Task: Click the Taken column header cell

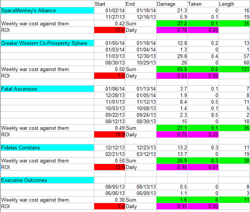Action: tap(203, 4)
